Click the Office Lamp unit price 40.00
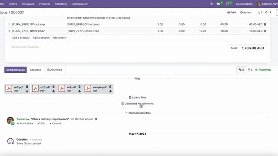 [x=224, y=24]
